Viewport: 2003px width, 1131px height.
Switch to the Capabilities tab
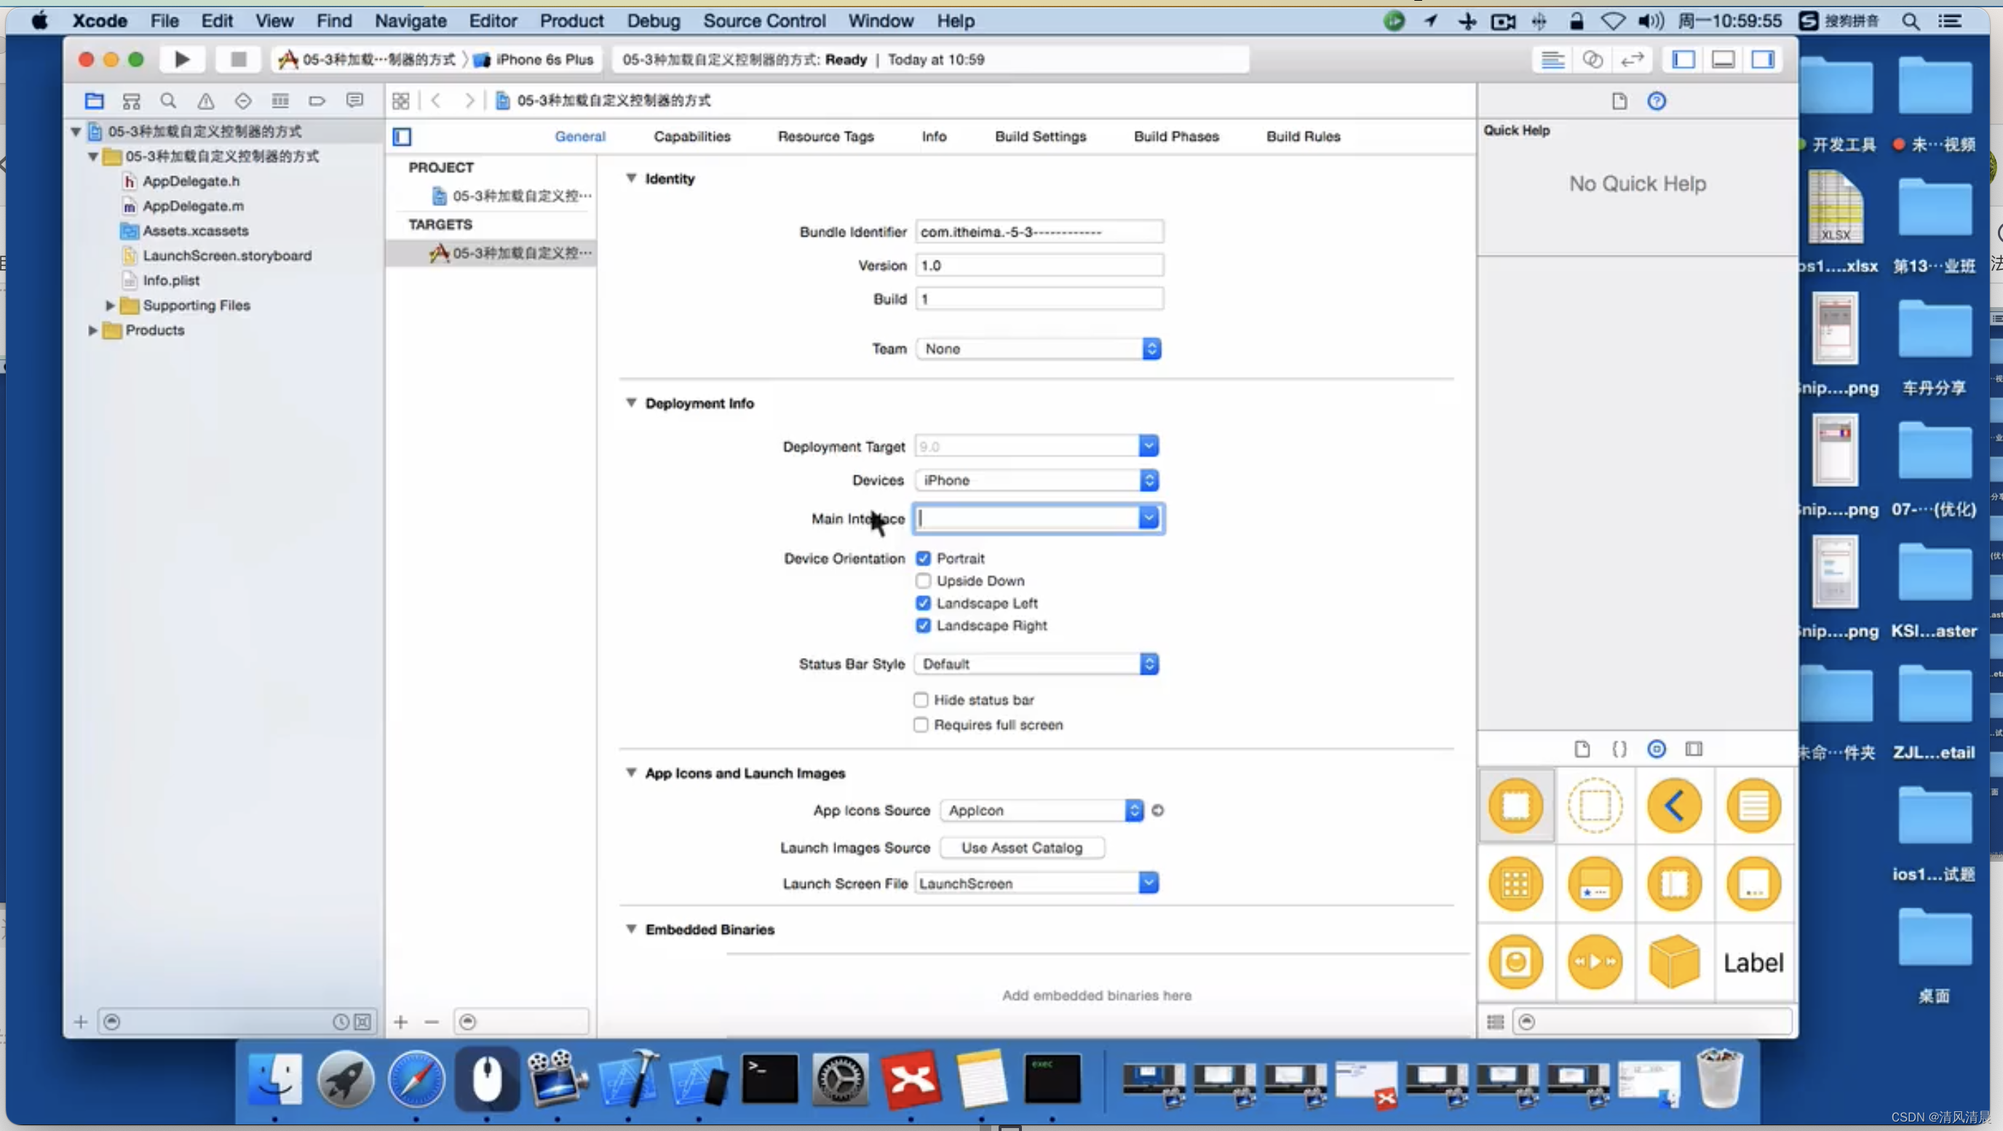point(692,135)
